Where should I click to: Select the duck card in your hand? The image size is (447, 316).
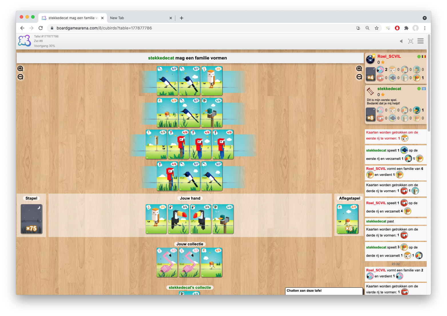pyautogui.click(x=223, y=219)
